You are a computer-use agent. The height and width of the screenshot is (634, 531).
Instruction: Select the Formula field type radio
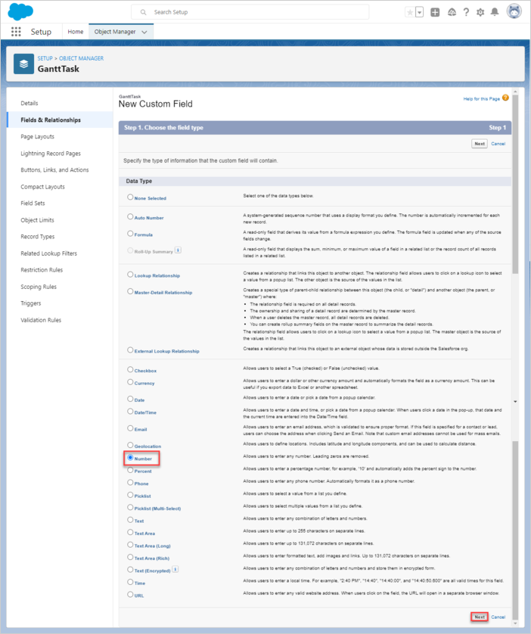click(x=130, y=234)
